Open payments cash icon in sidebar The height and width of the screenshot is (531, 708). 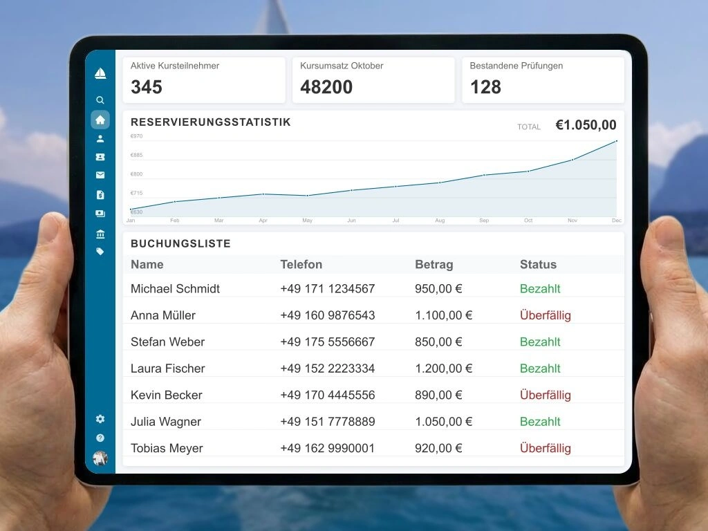100,214
